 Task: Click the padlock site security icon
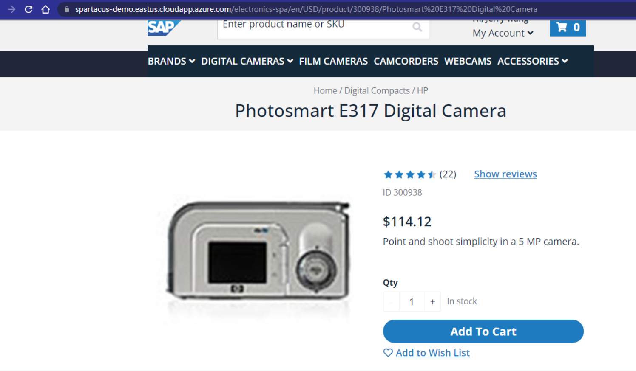pos(67,9)
